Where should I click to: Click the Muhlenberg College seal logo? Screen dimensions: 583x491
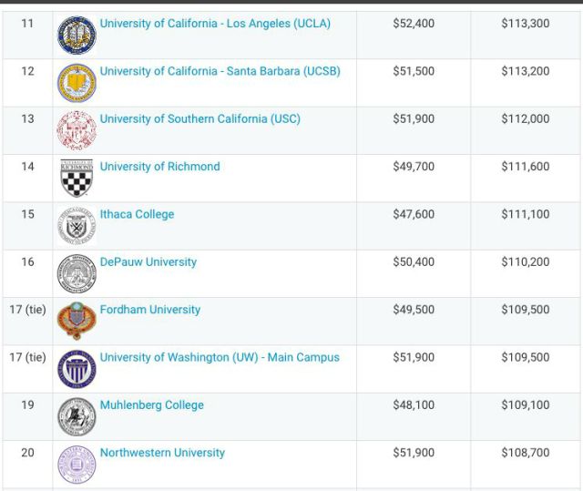77,416
